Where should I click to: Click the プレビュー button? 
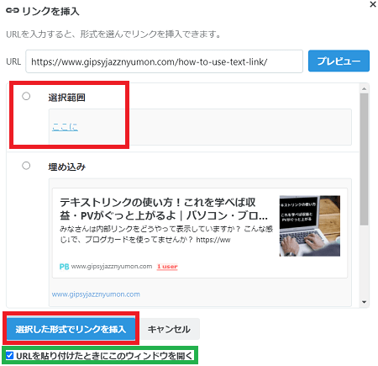pos(339,61)
